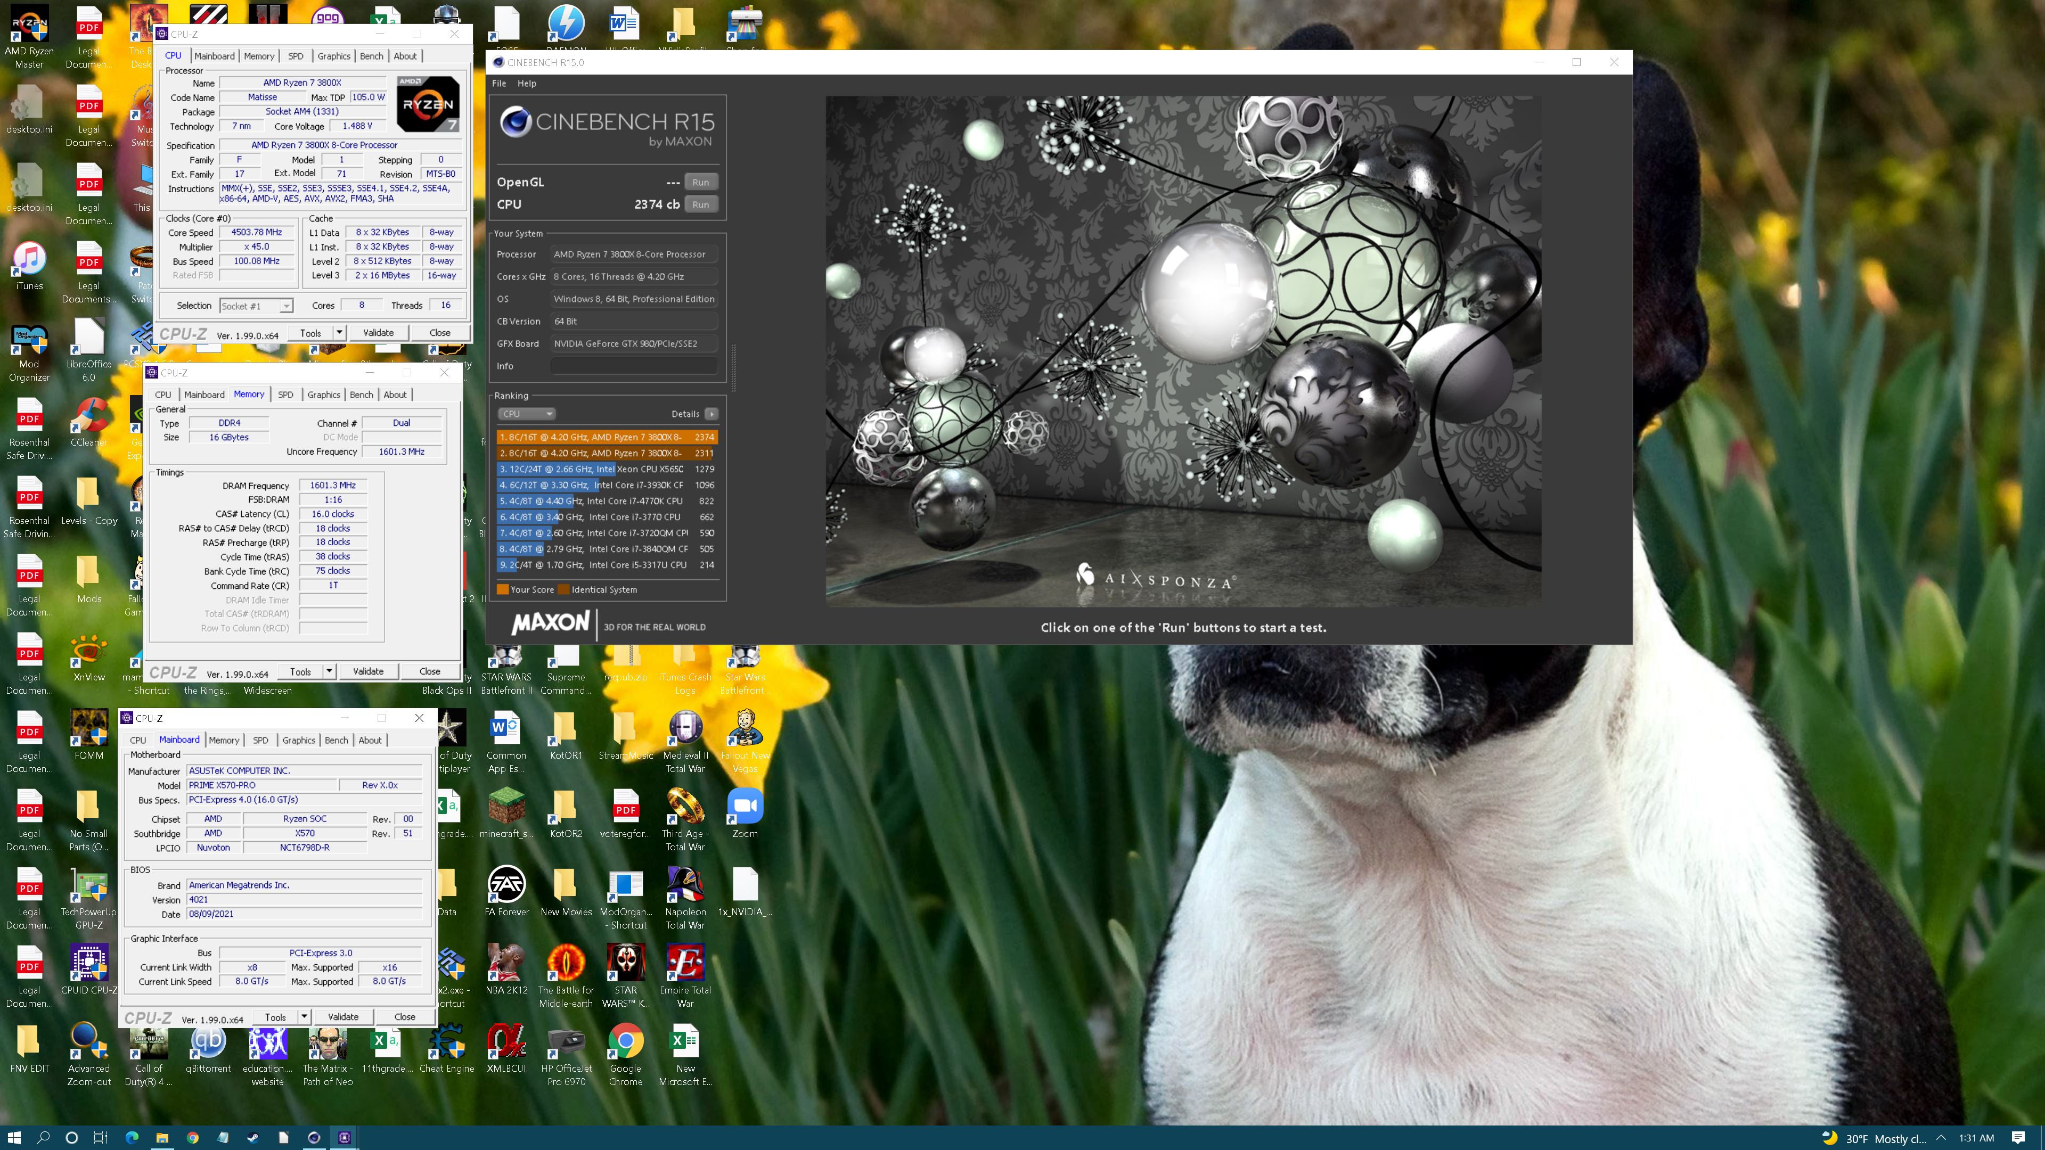Open qBittorrent desktop icon
This screenshot has width=2045, height=1150.
point(209,1049)
